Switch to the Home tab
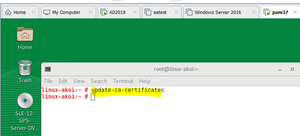 point(19,12)
